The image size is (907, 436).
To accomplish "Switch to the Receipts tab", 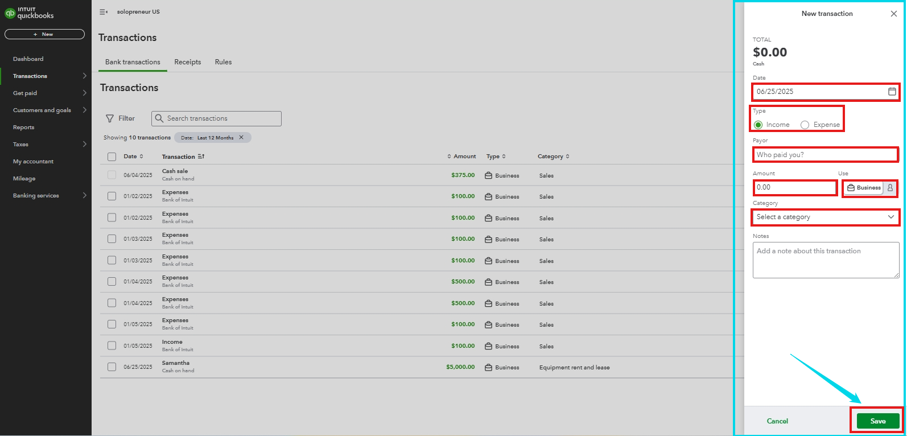I will [x=188, y=62].
